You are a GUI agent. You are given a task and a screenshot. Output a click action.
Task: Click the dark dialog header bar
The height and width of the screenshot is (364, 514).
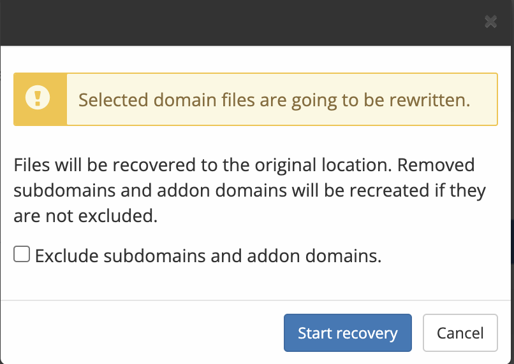point(257,22)
